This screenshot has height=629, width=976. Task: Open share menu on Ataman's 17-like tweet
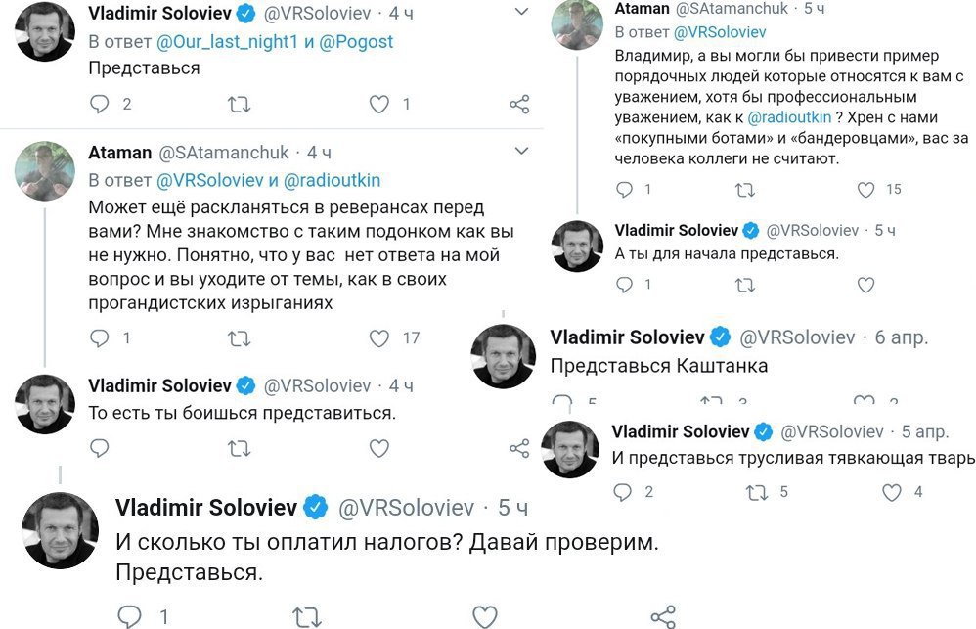(519, 338)
